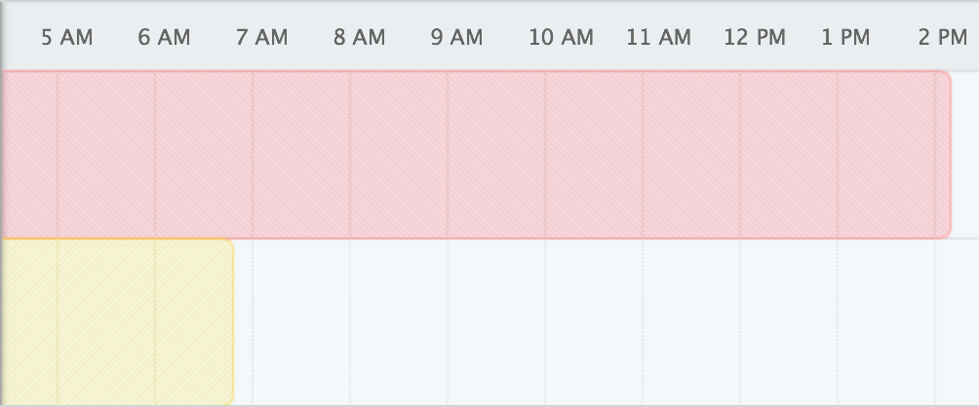Click the 5 AM time header
This screenshot has width=979, height=407.
[67, 38]
